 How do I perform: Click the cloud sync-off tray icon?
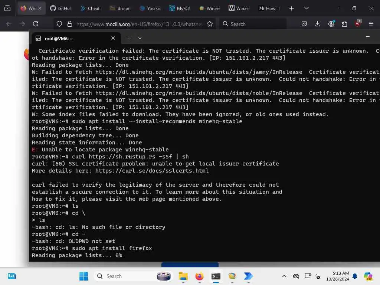(296, 276)
